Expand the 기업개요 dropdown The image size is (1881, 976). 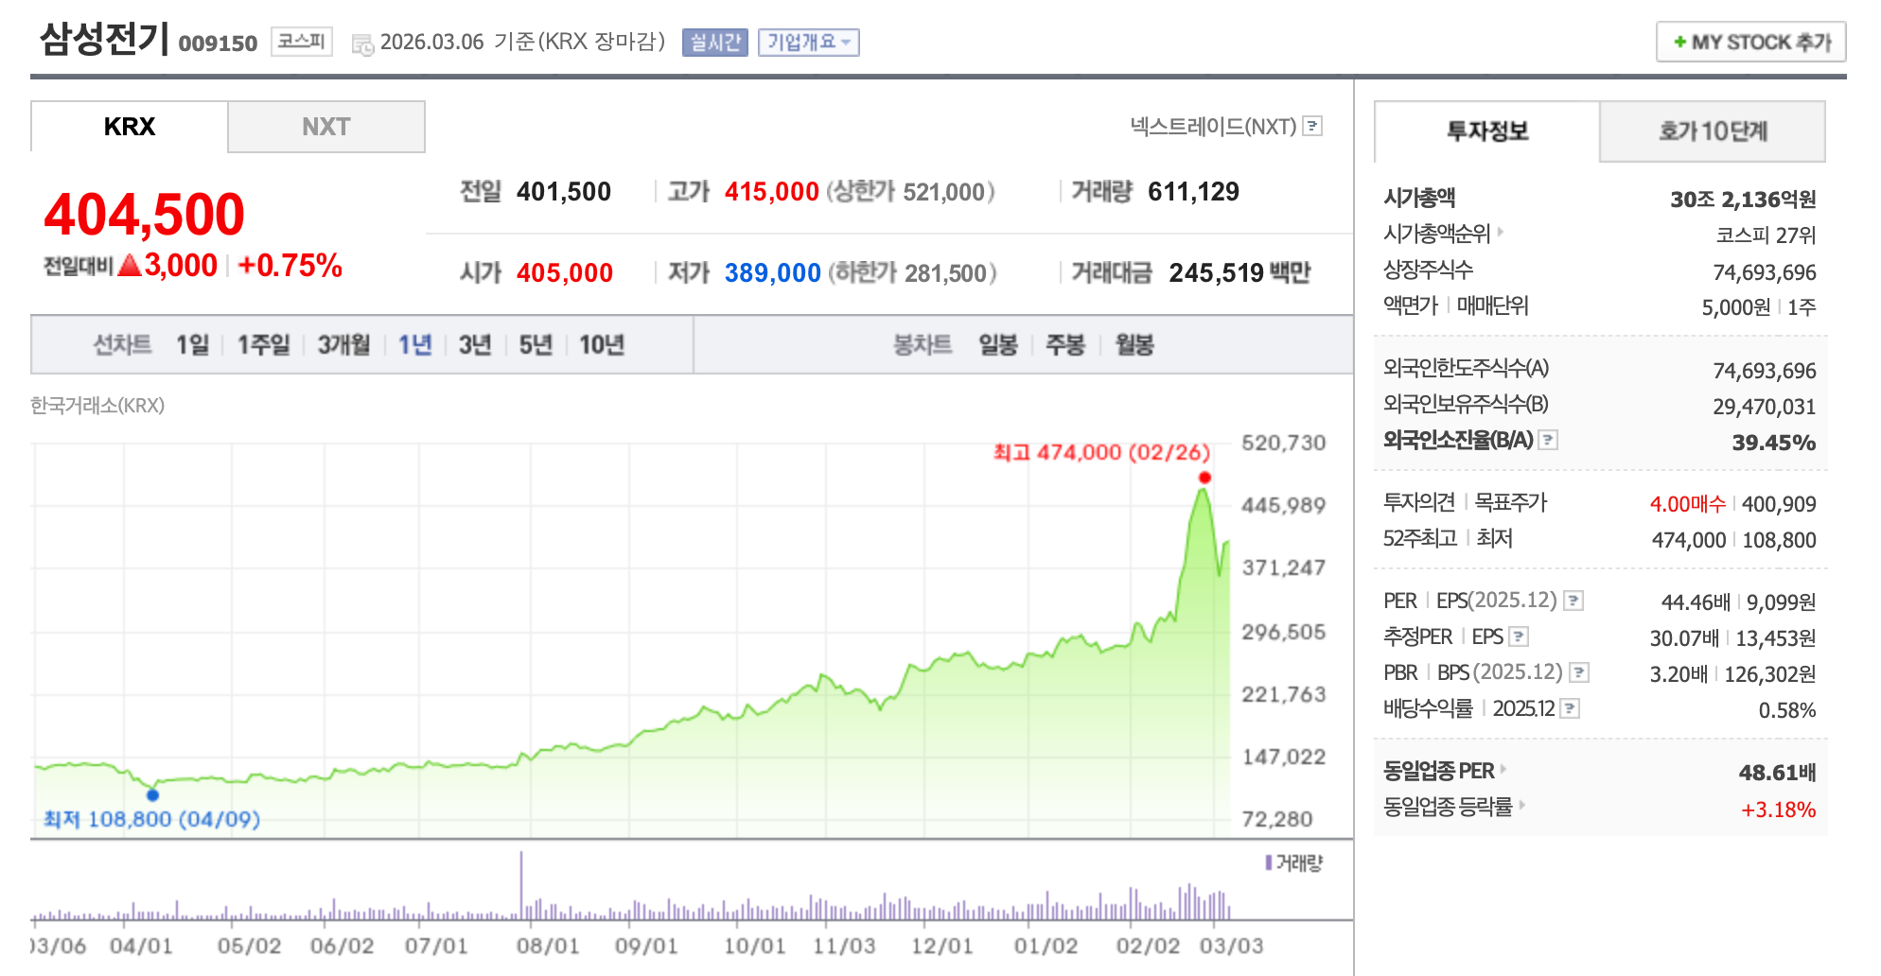809,43
